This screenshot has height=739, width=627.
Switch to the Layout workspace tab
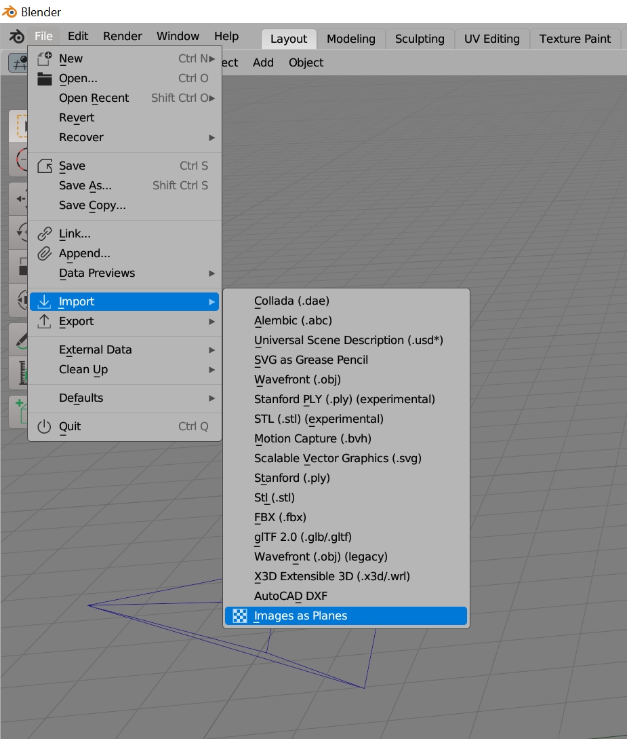[x=289, y=39]
